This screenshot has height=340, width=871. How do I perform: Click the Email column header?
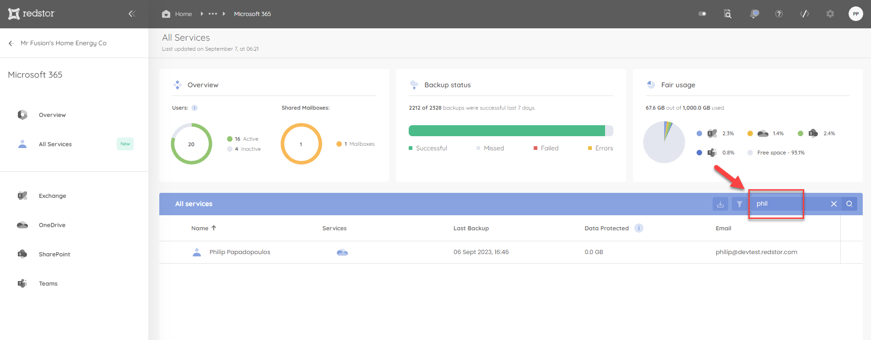[x=724, y=228]
